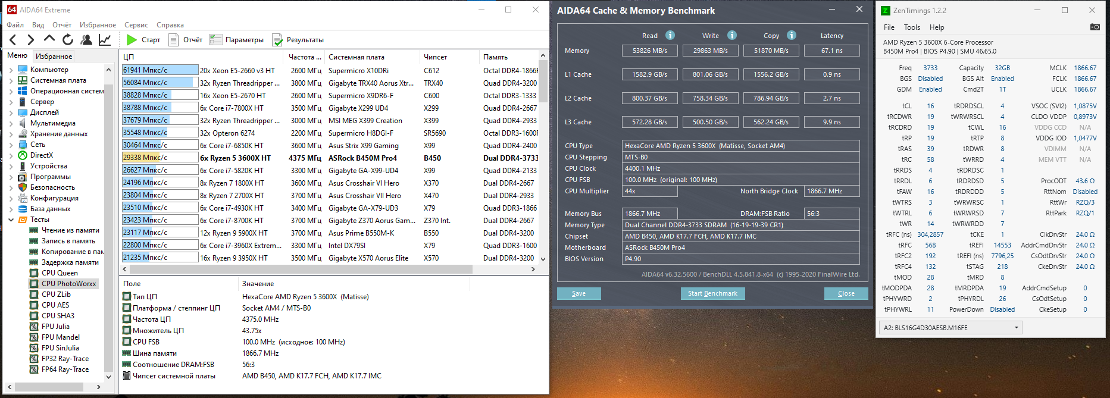This screenshot has height=398, width=1110.
Task: Open the graph chart icon in toolbar
Action: 105,40
